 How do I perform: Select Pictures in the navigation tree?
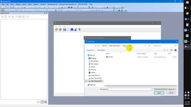(x=93, y=70)
